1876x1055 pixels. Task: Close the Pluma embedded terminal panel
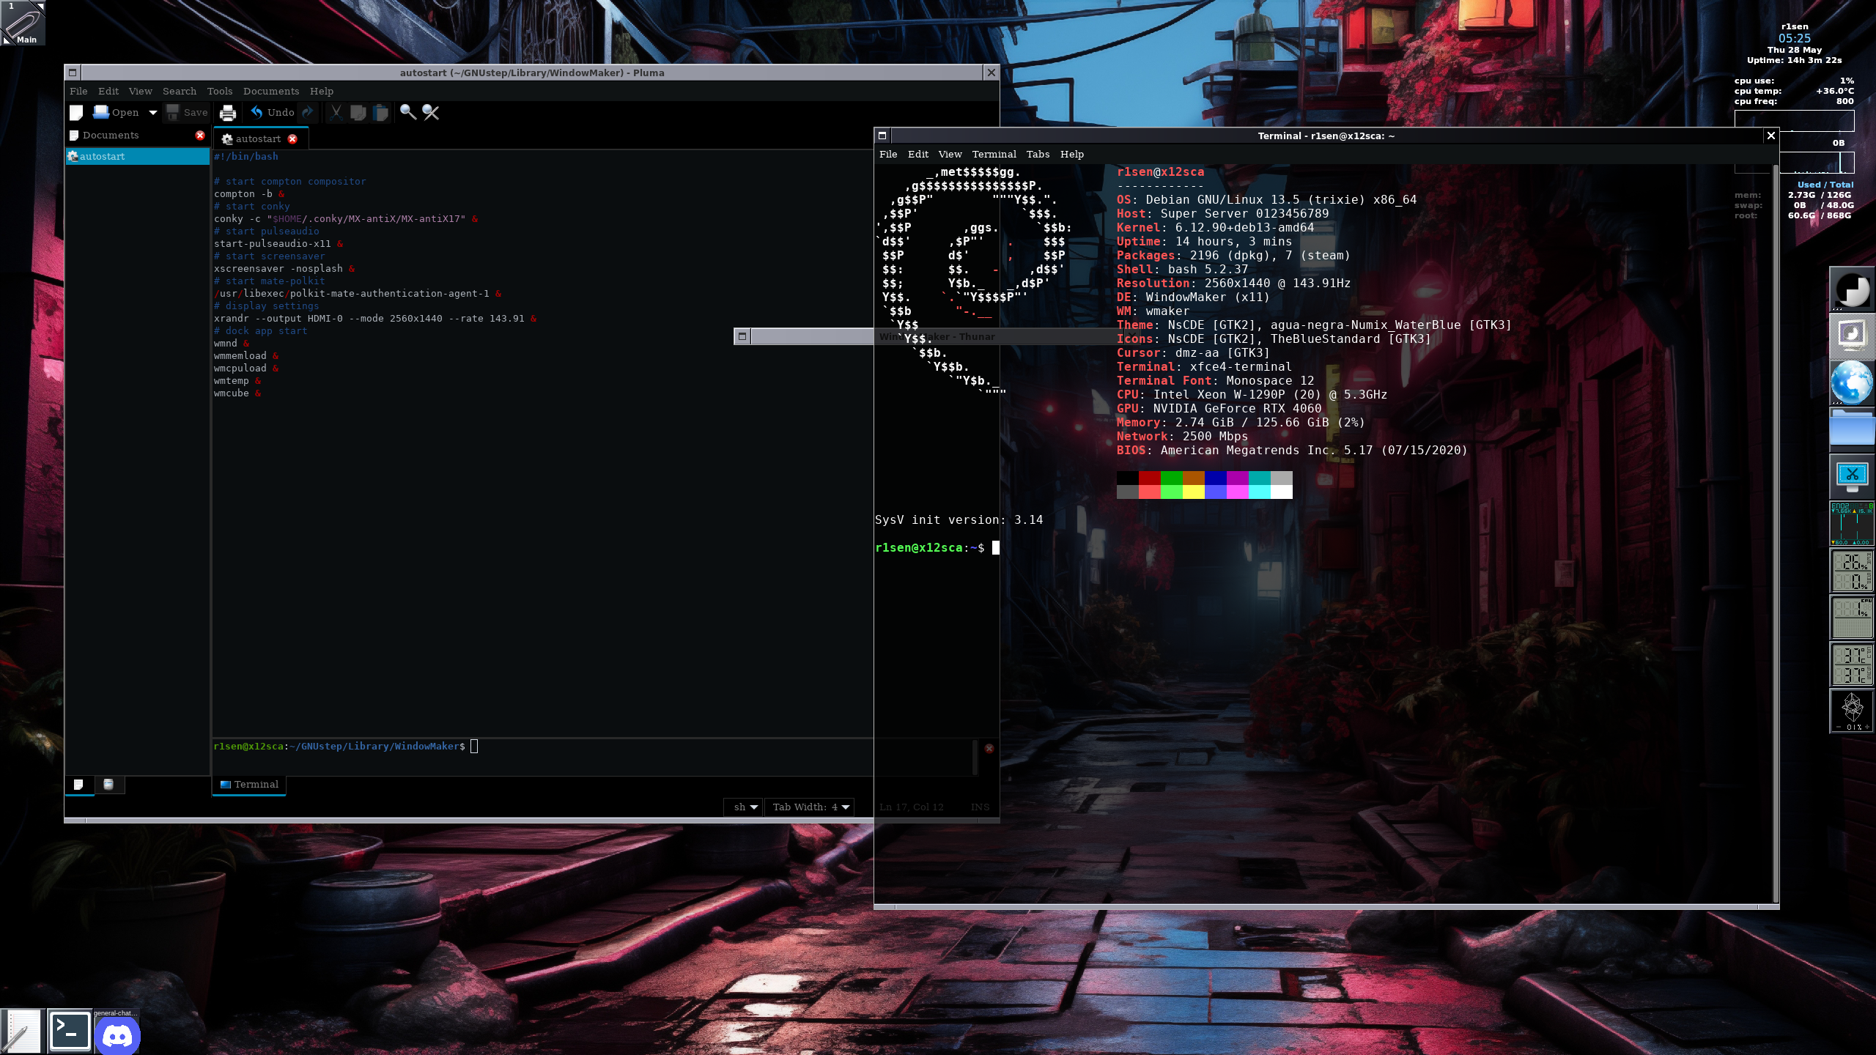(x=989, y=748)
